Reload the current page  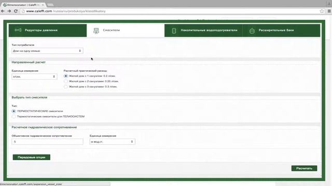[16, 11]
